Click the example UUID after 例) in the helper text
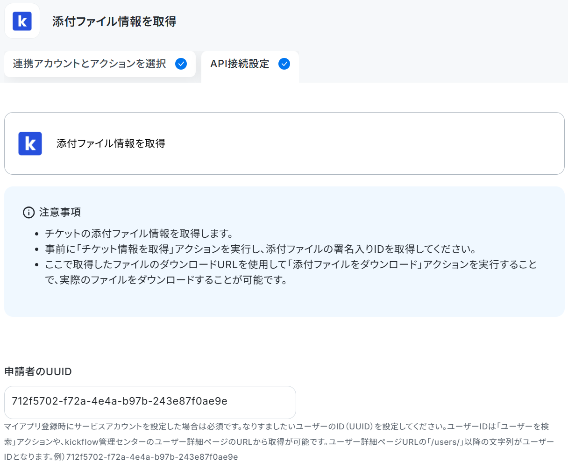The image size is (568, 463). (152, 456)
